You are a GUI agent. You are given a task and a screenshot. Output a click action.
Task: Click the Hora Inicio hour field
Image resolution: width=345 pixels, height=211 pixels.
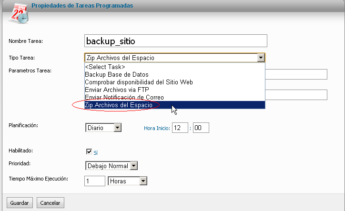(180, 128)
